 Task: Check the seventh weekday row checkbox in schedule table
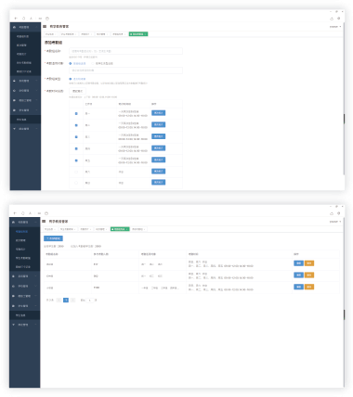point(76,183)
